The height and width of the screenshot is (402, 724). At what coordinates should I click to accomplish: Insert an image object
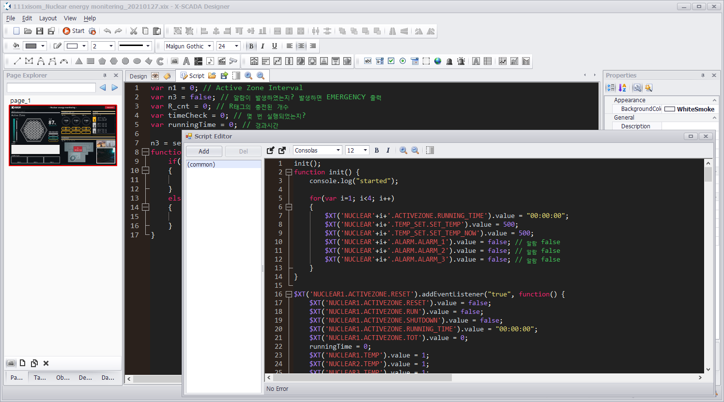pos(175,61)
